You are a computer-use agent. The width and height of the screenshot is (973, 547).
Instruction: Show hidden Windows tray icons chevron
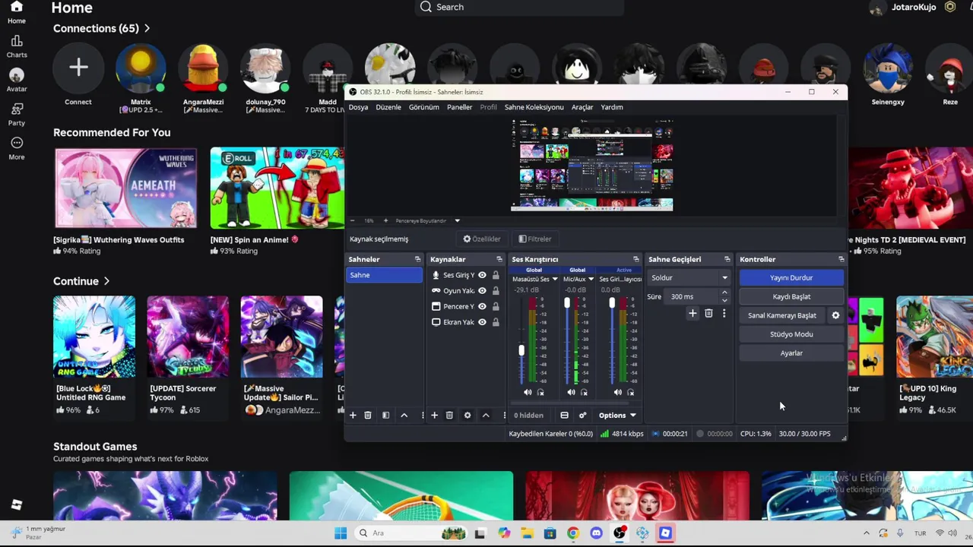pos(866,533)
